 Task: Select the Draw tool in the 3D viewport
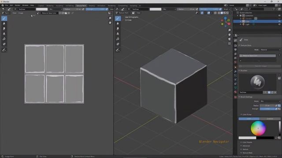click(x=118, y=18)
